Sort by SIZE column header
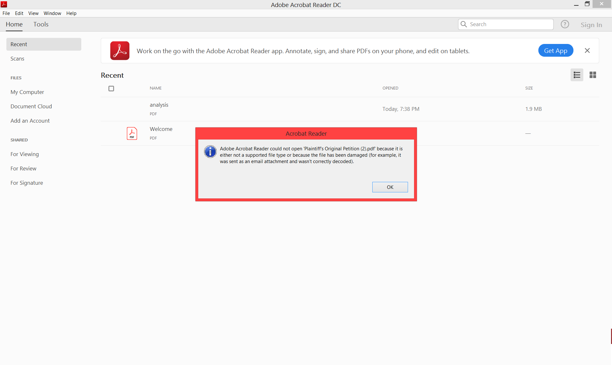The image size is (612, 365). click(529, 88)
